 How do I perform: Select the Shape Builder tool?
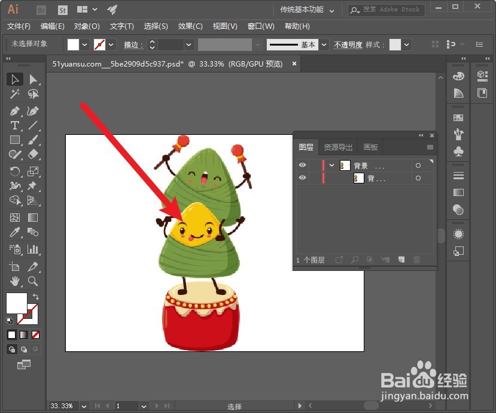pyautogui.click(x=14, y=200)
